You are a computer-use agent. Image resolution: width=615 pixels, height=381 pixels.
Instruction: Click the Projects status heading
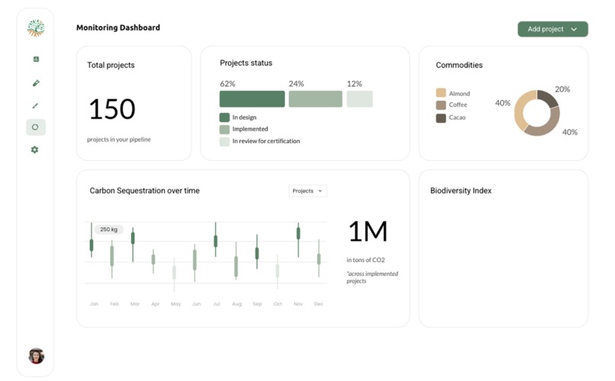pyautogui.click(x=246, y=63)
